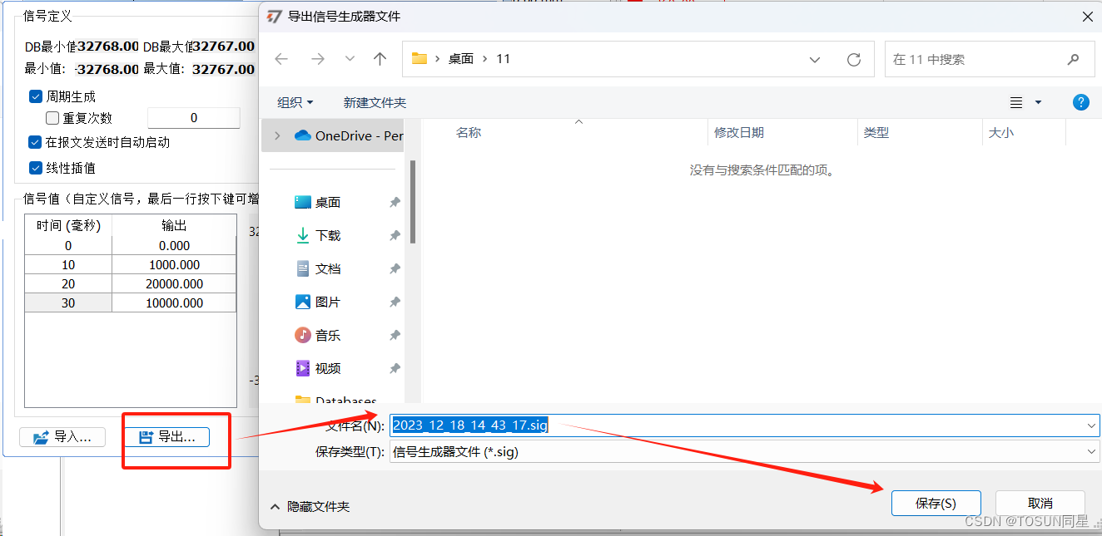
Task: Go up one folder level arrow
Action: (x=380, y=59)
